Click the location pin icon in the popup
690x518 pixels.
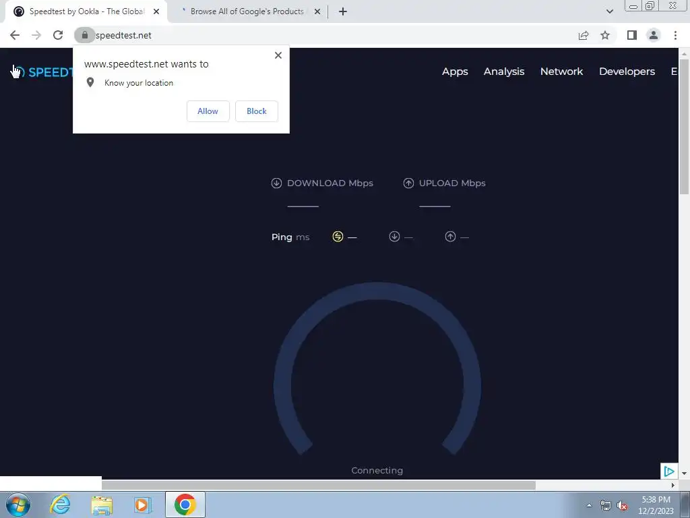[x=90, y=82]
